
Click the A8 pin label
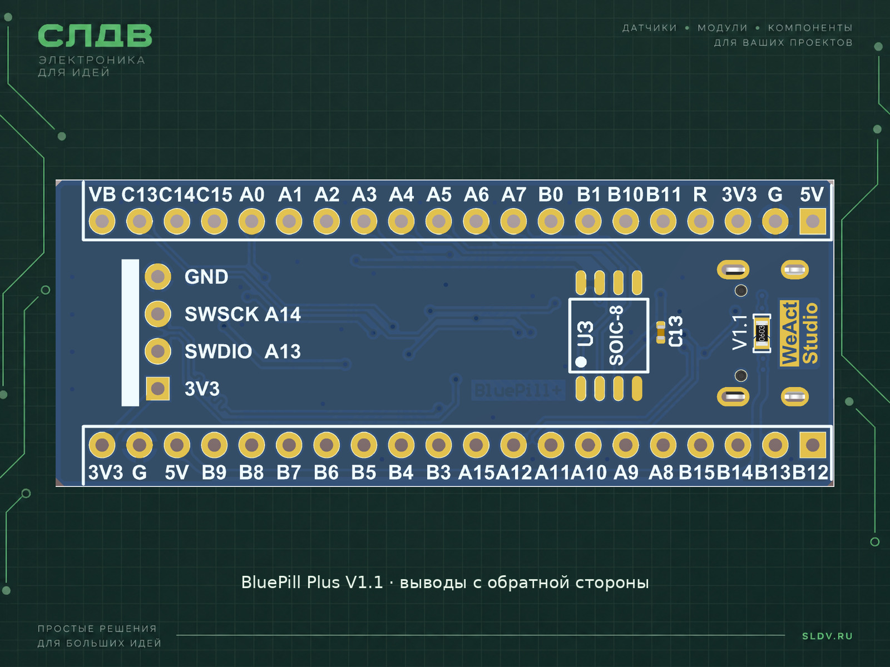661,472
